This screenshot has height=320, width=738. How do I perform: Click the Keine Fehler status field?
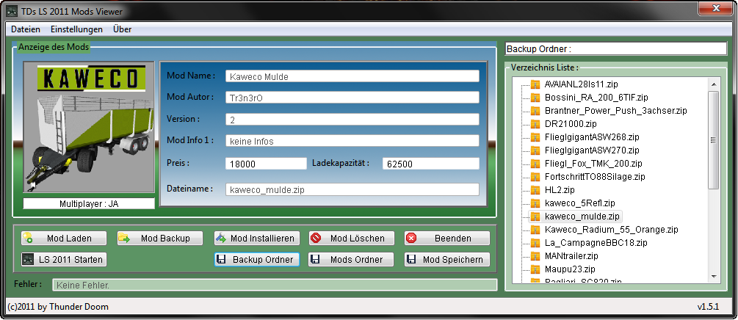(x=275, y=285)
